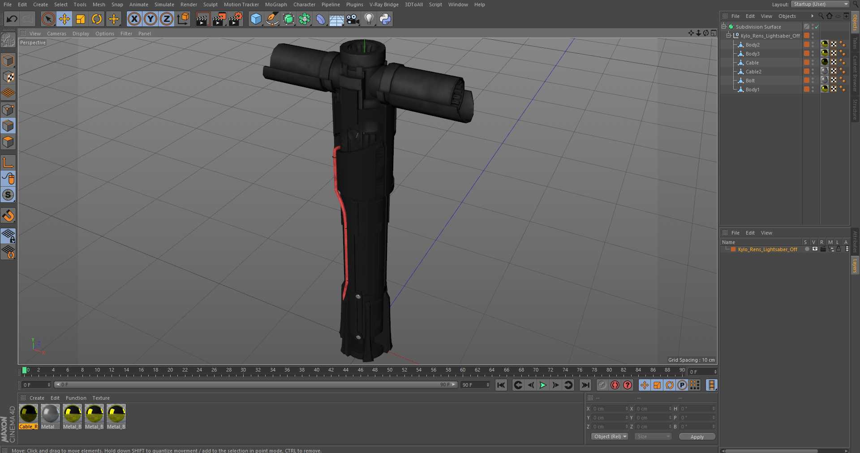860x453 pixels.
Task: Click the coordinate system icon
Action: [183, 19]
